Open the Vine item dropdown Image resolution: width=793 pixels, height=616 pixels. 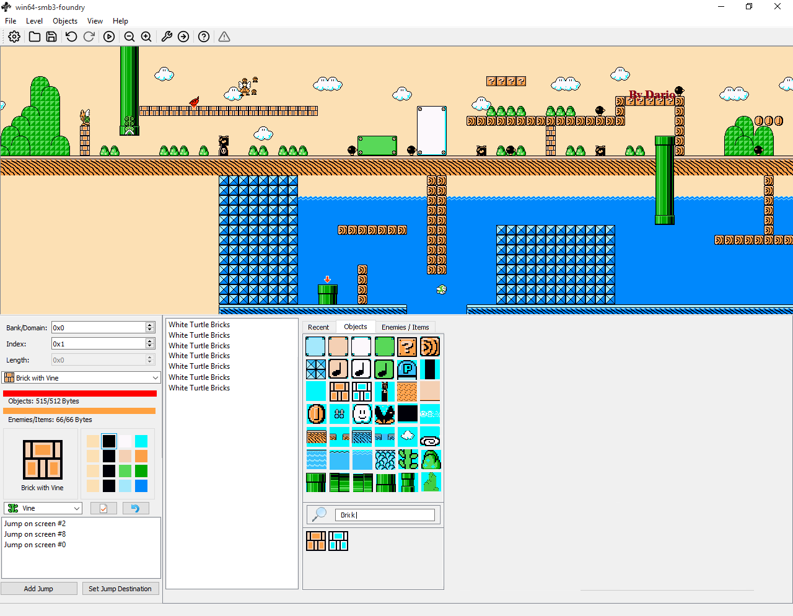point(43,508)
